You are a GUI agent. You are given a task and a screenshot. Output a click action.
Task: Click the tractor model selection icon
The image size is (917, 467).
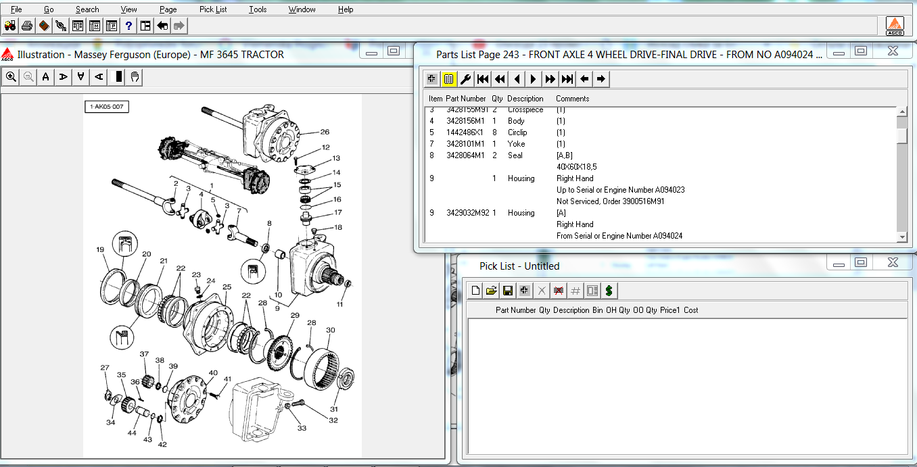(x=10, y=26)
